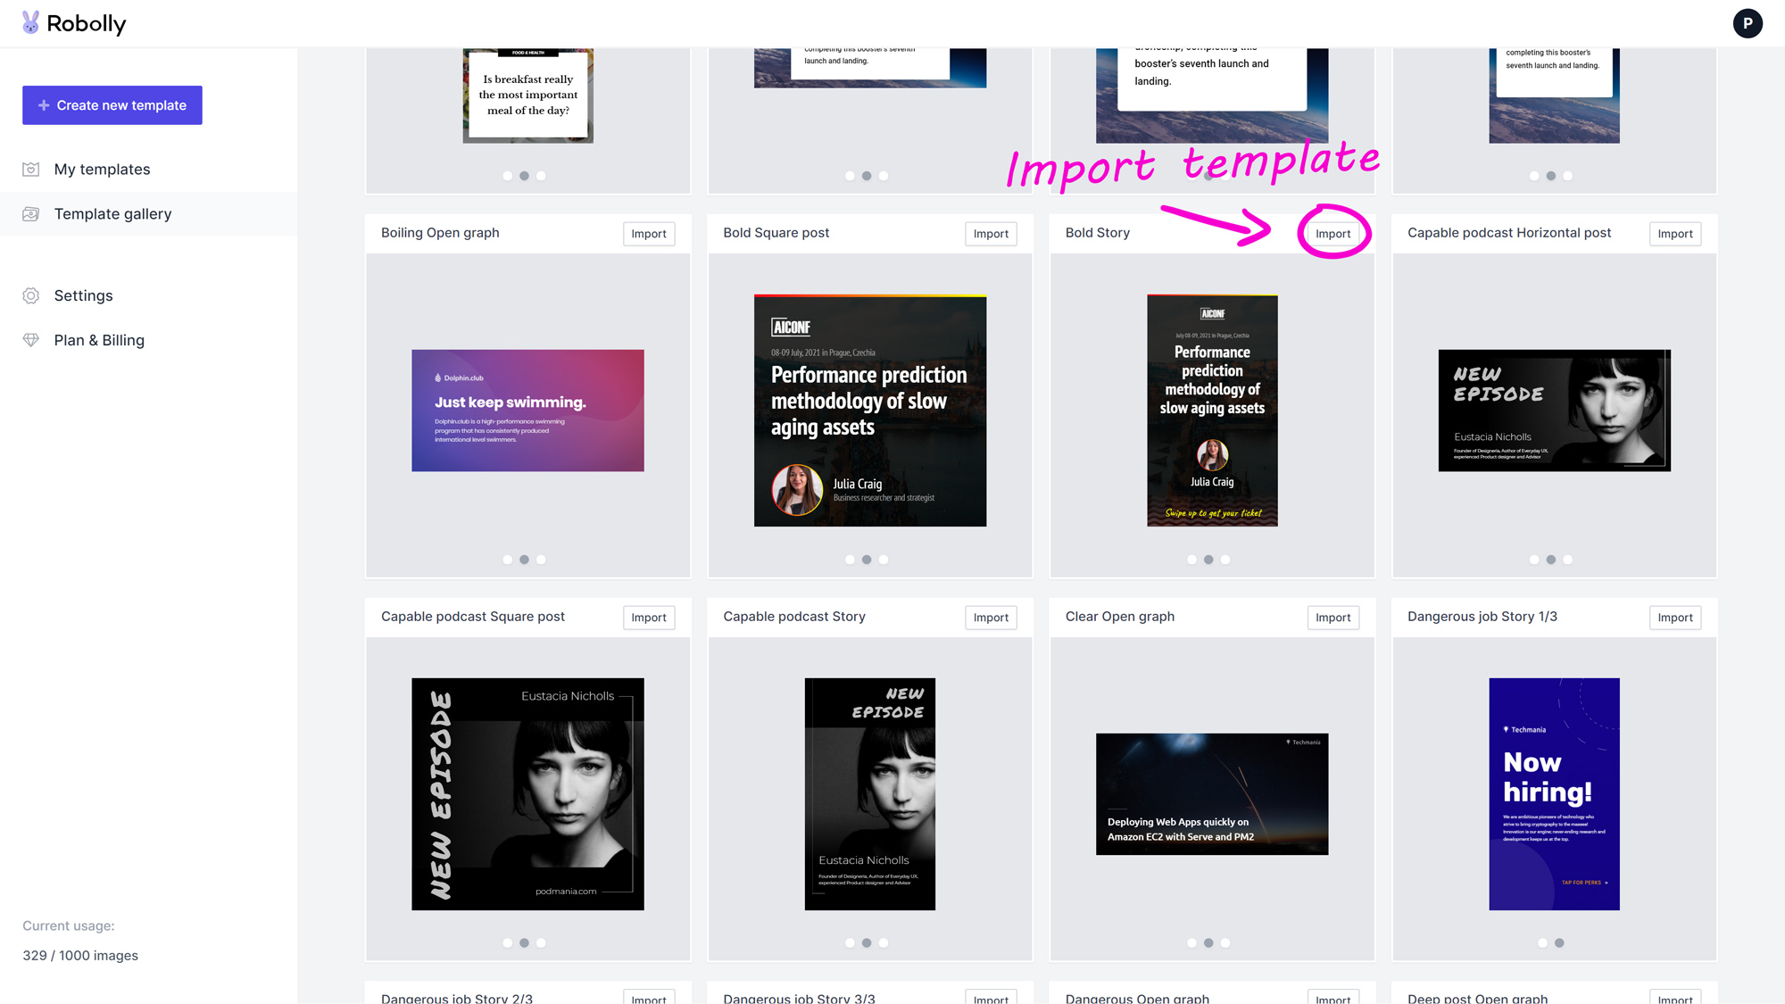Viewport: 1785px width, 1004px height.
Task: Select second dot under Dangerous job Story 1/3
Action: pos(1559,942)
